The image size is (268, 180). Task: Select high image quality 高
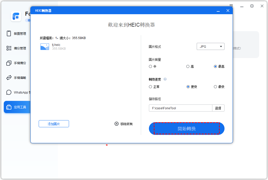[x=188, y=66]
